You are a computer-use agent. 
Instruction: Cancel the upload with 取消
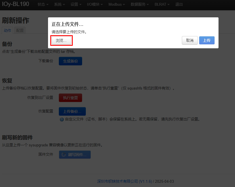[190, 40]
